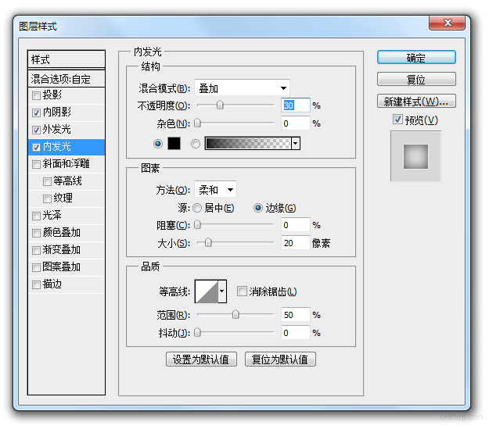Uncheck the 外发光 checkbox

point(36,130)
